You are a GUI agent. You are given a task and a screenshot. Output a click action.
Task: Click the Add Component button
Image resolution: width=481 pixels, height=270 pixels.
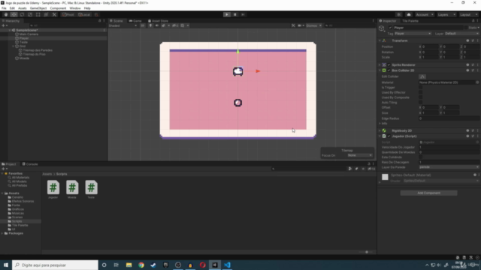pyautogui.click(x=428, y=193)
